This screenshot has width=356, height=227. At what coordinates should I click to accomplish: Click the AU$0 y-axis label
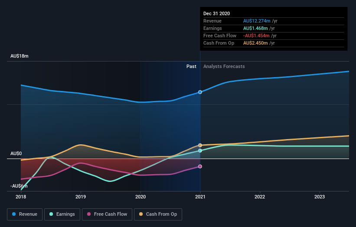point(16,153)
